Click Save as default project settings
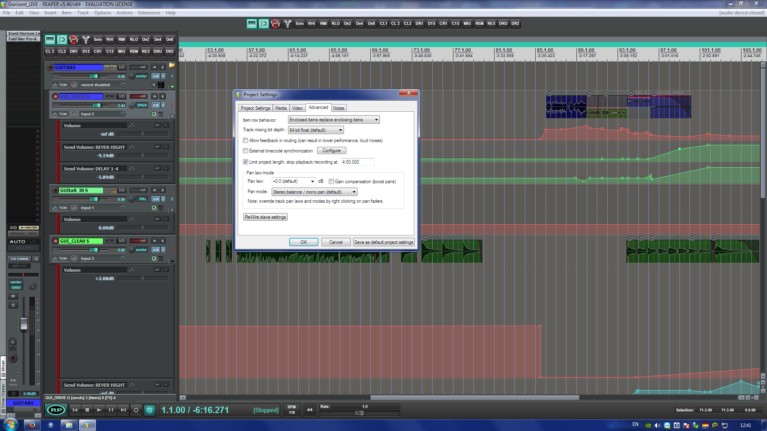Viewport: 767px width, 431px height. point(383,242)
